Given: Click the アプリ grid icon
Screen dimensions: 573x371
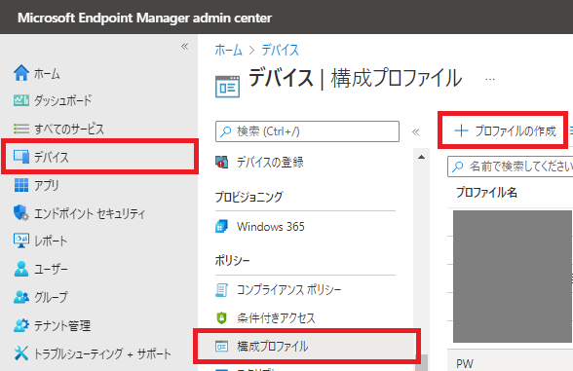Looking at the screenshot, I should point(21,185).
